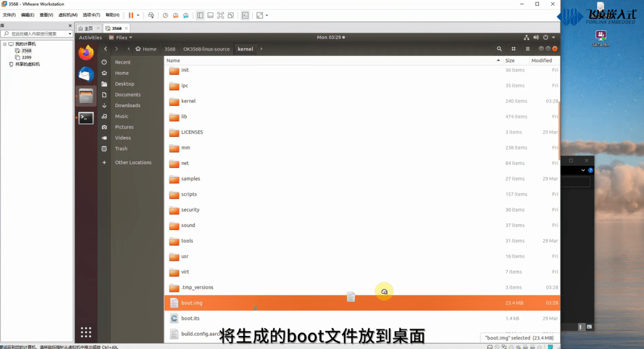644x349 pixels.
Task: Open Thunderbird mail from the dock
Action: pyautogui.click(x=86, y=74)
